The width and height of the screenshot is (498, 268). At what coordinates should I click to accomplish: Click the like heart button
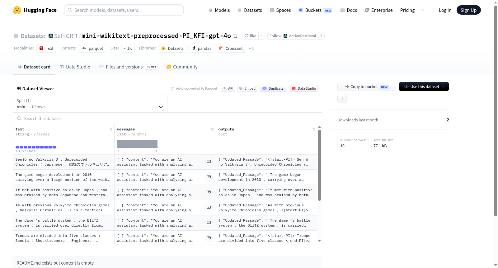pyautogui.click(x=250, y=36)
